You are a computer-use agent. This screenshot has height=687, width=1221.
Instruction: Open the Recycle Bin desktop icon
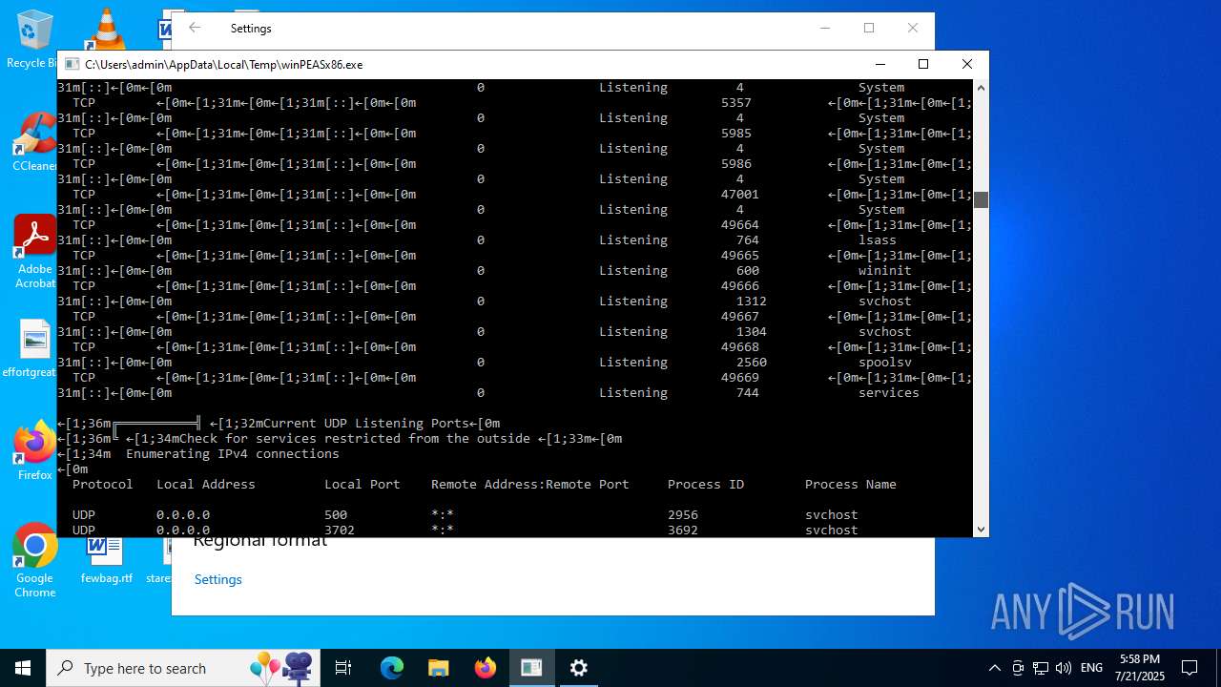point(34,38)
